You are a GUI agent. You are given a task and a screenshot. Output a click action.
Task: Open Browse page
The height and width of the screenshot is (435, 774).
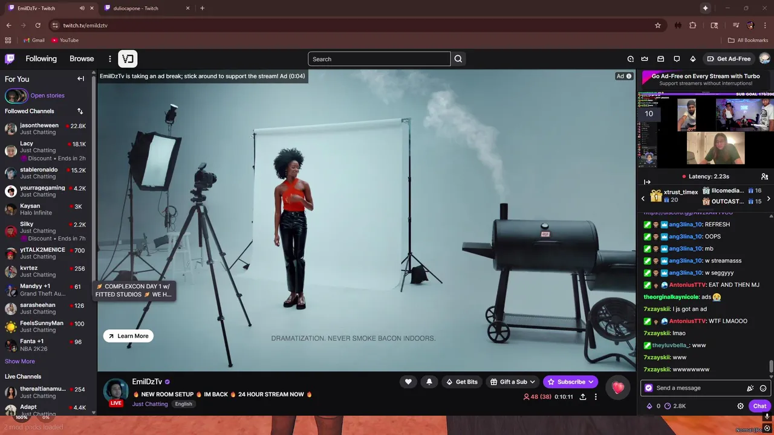coord(82,59)
